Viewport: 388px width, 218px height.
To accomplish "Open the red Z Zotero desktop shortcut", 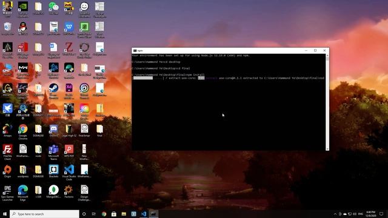I will [x=69, y=48].
